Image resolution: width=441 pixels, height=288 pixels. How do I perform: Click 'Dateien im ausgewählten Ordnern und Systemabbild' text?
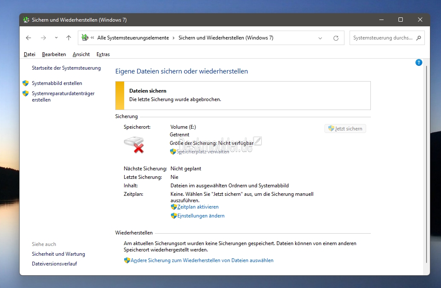[230, 186]
